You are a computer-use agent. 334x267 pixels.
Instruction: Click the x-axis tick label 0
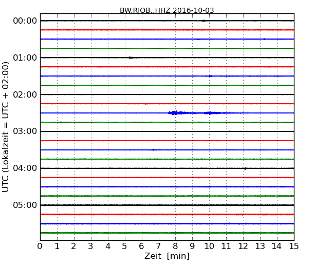point(40,246)
